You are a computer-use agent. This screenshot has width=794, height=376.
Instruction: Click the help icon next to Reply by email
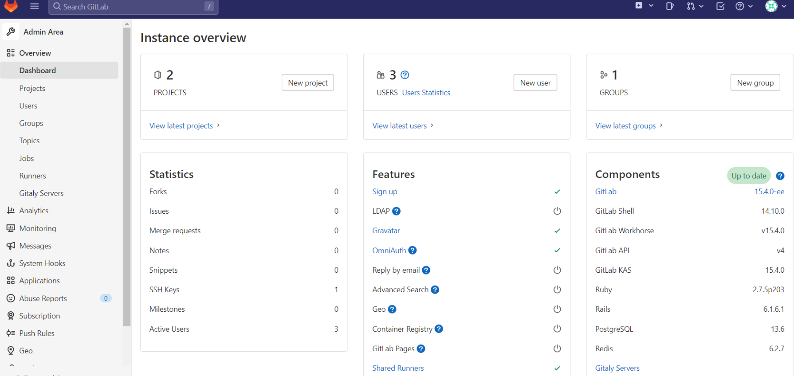426,270
